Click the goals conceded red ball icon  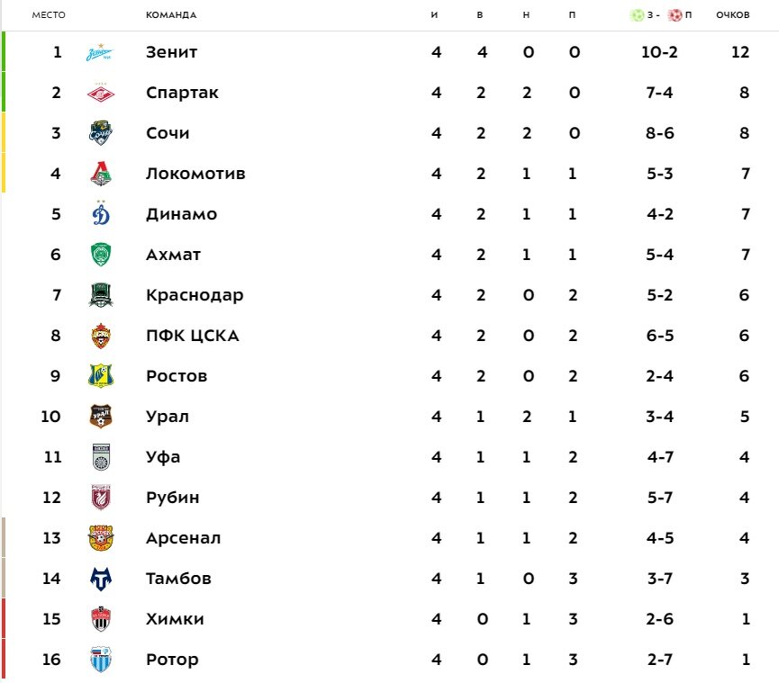tap(675, 15)
